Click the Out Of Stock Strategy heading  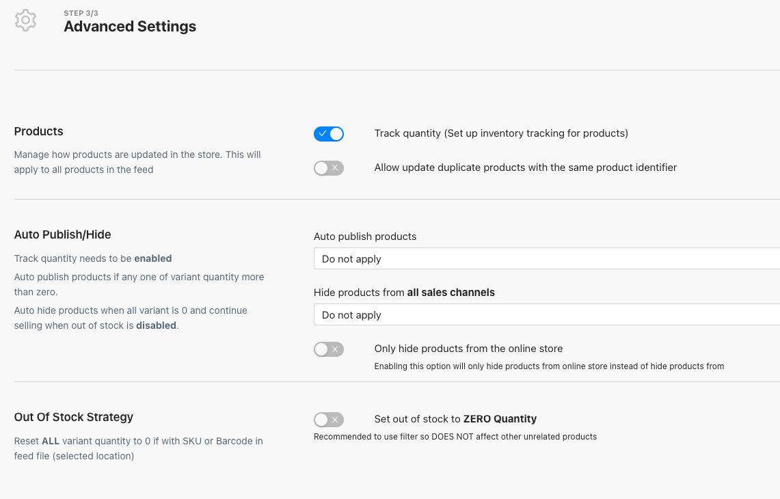coord(73,417)
